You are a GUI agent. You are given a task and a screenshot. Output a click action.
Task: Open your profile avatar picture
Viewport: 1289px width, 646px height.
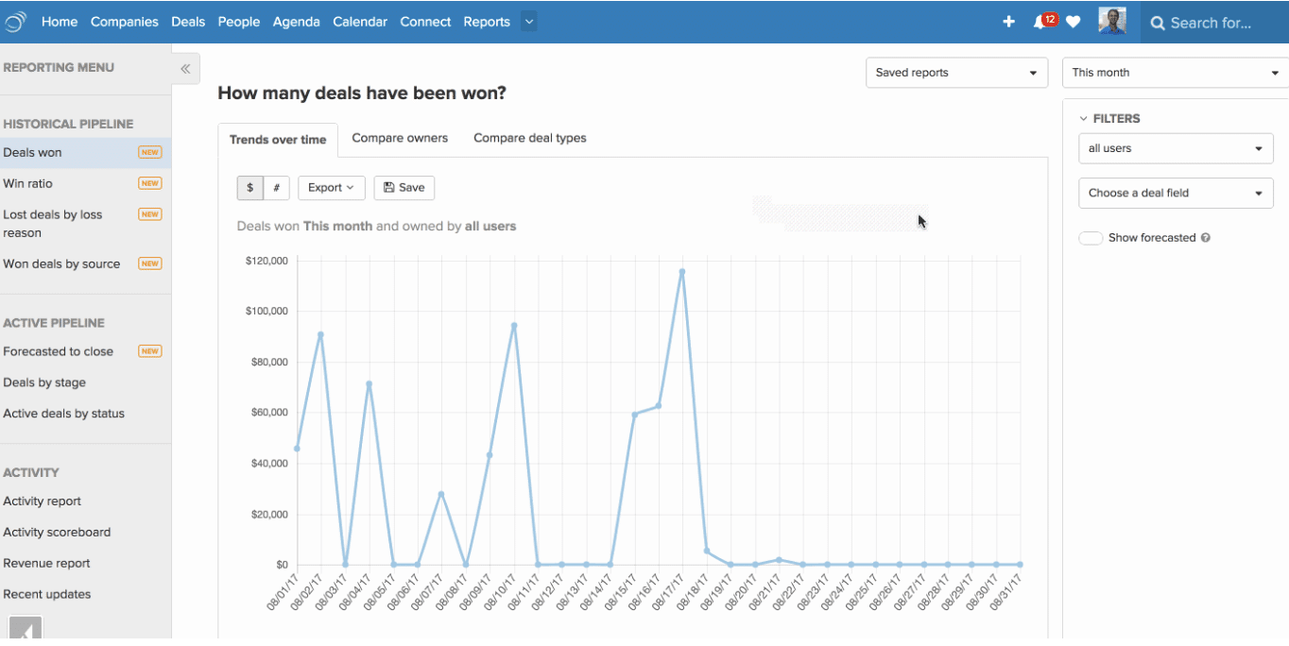pos(1112,20)
